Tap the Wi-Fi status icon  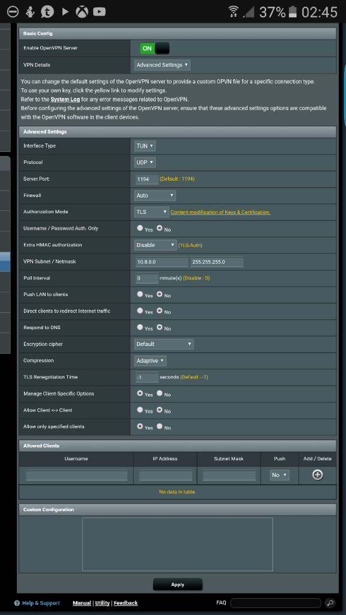click(x=234, y=12)
